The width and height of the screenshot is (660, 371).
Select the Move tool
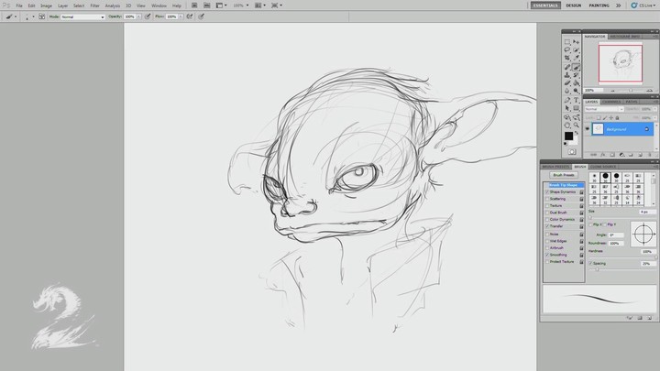pos(577,41)
